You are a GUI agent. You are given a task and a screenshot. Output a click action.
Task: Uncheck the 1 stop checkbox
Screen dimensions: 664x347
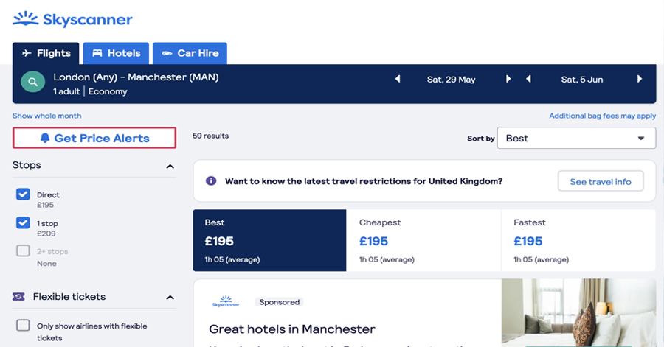click(23, 222)
